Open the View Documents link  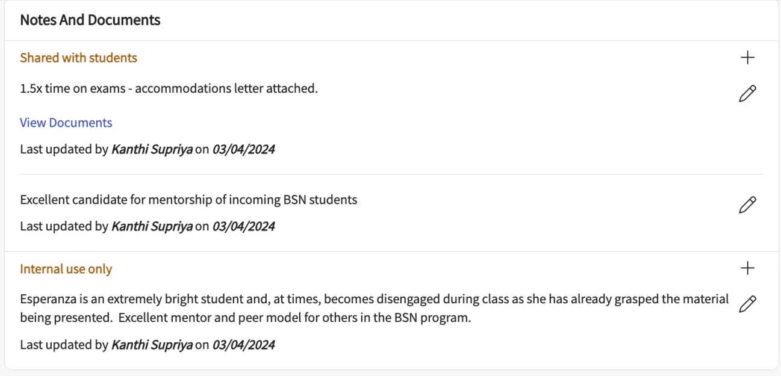click(66, 123)
